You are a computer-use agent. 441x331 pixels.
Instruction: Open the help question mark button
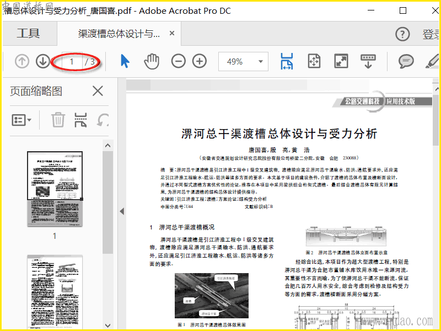(x=403, y=34)
